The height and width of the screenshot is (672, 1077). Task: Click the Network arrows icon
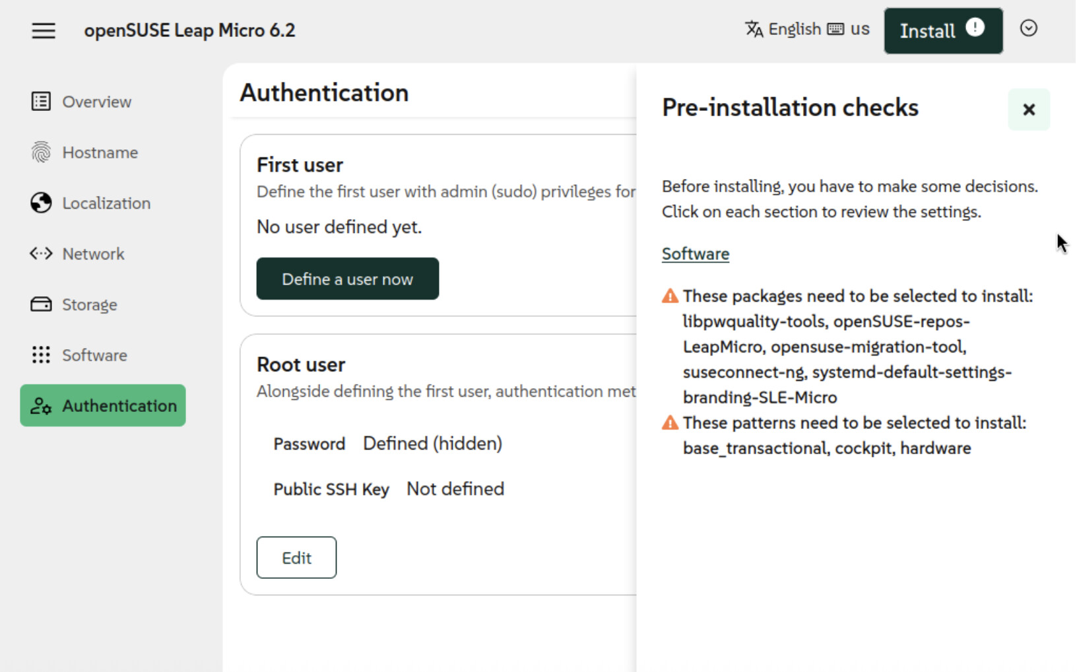click(41, 254)
